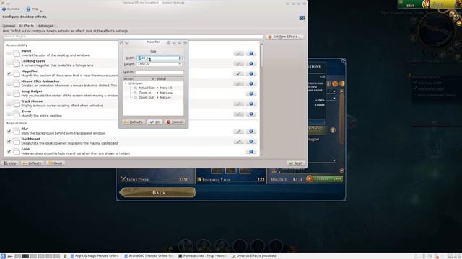Select the Actual Size shortcut row
Screen dimensions: 462x259
pos(153,88)
